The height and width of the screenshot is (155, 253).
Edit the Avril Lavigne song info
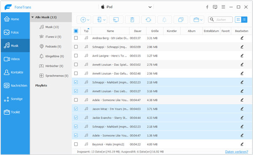pos(242,56)
